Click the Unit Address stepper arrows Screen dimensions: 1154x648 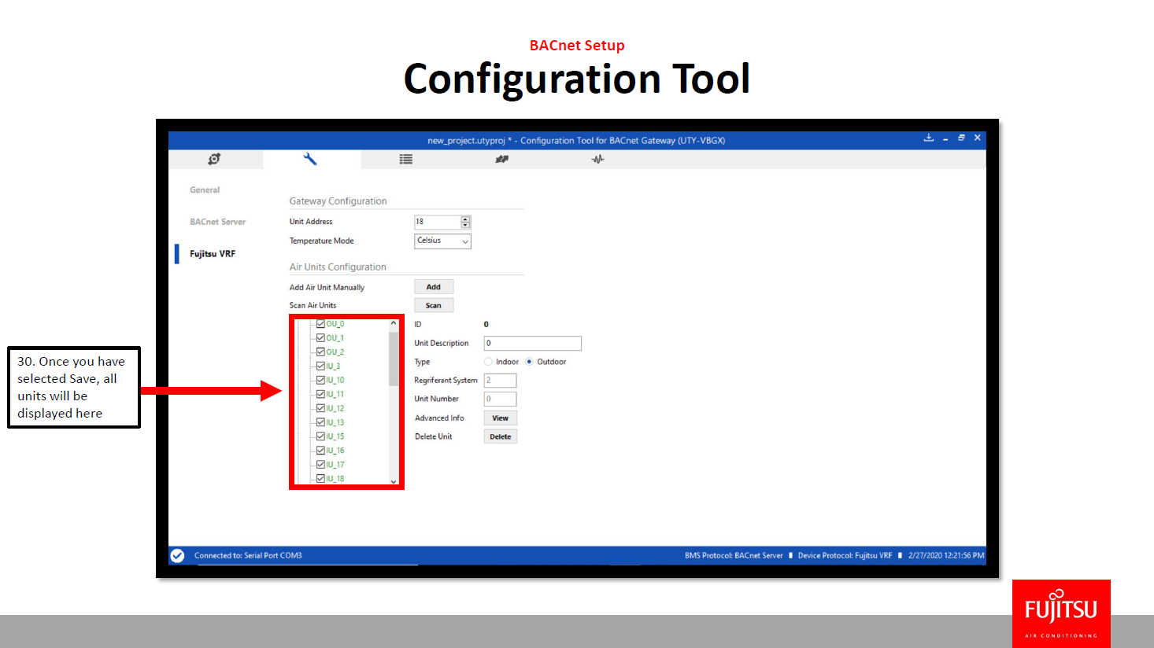click(465, 222)
